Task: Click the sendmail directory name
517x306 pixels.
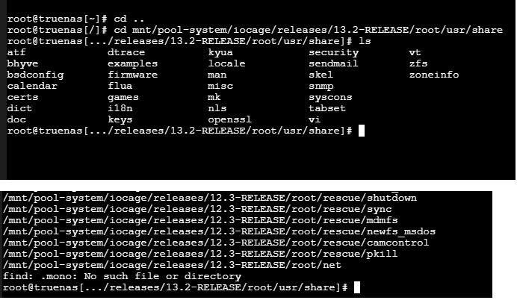Action: 333,64
